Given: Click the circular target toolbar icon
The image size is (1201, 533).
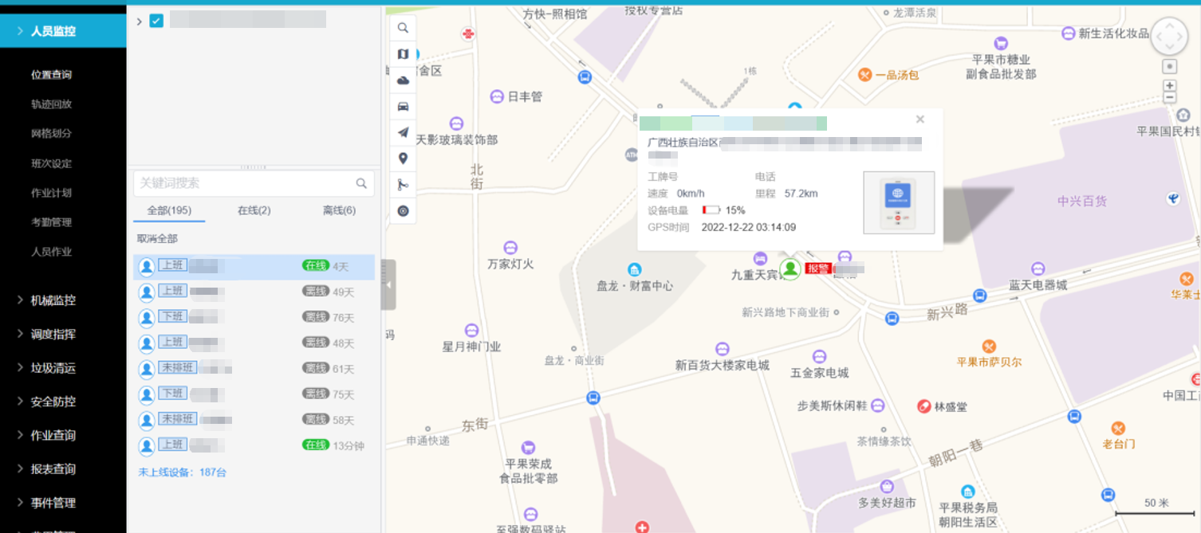Looking at the screenshot, I should pyautogui.click(x=403, y=211).
